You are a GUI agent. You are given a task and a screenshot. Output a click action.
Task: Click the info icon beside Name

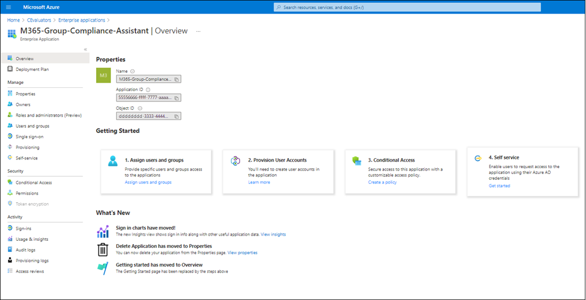tap(132, 71)
